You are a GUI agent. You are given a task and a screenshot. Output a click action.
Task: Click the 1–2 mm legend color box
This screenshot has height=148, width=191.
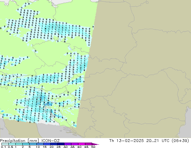pyautogui.click(x=19, y=144)
